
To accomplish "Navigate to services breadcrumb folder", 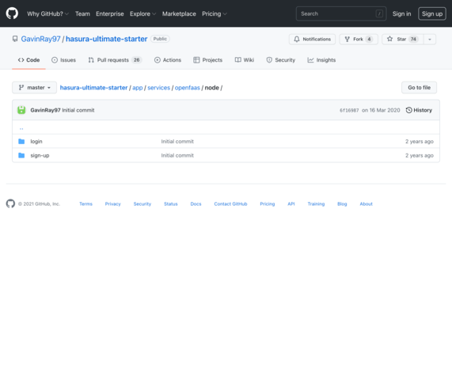I will click(159, 88).
